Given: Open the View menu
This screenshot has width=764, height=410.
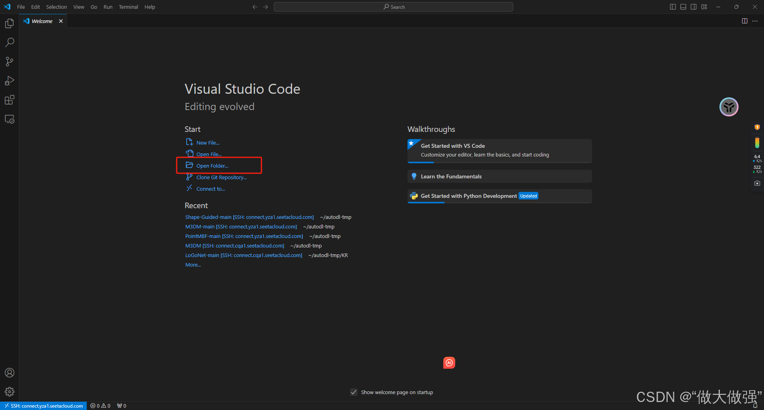Looking at the screenshot, I should coord(79,7).
